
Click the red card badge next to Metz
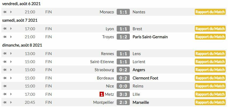[101, 94]
